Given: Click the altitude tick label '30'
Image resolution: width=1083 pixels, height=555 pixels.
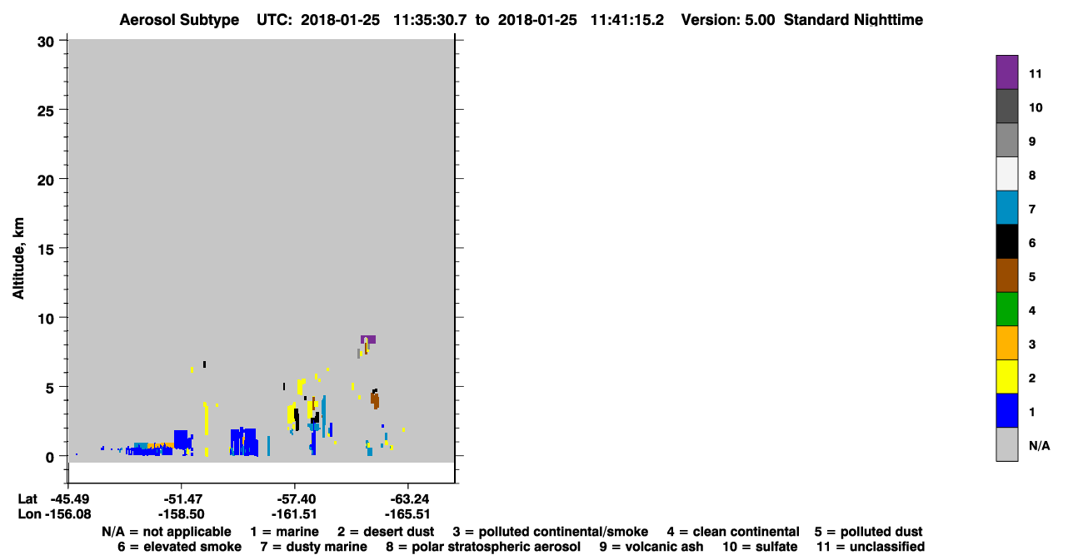Looking at the screenshot, I should pyautogui.click(x=47, y=41).
